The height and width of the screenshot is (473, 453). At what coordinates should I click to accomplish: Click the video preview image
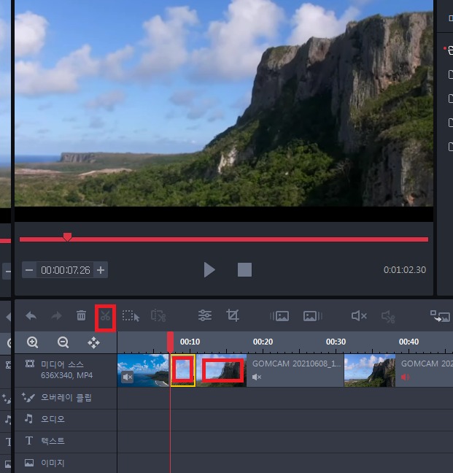point(224,103)
